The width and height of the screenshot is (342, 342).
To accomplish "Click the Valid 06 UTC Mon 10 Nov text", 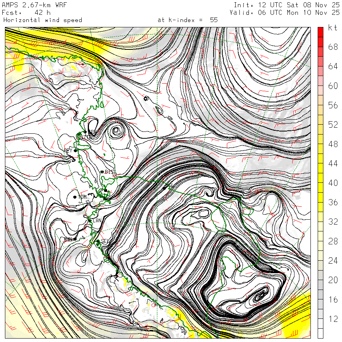I will click(x=284, y=12).
